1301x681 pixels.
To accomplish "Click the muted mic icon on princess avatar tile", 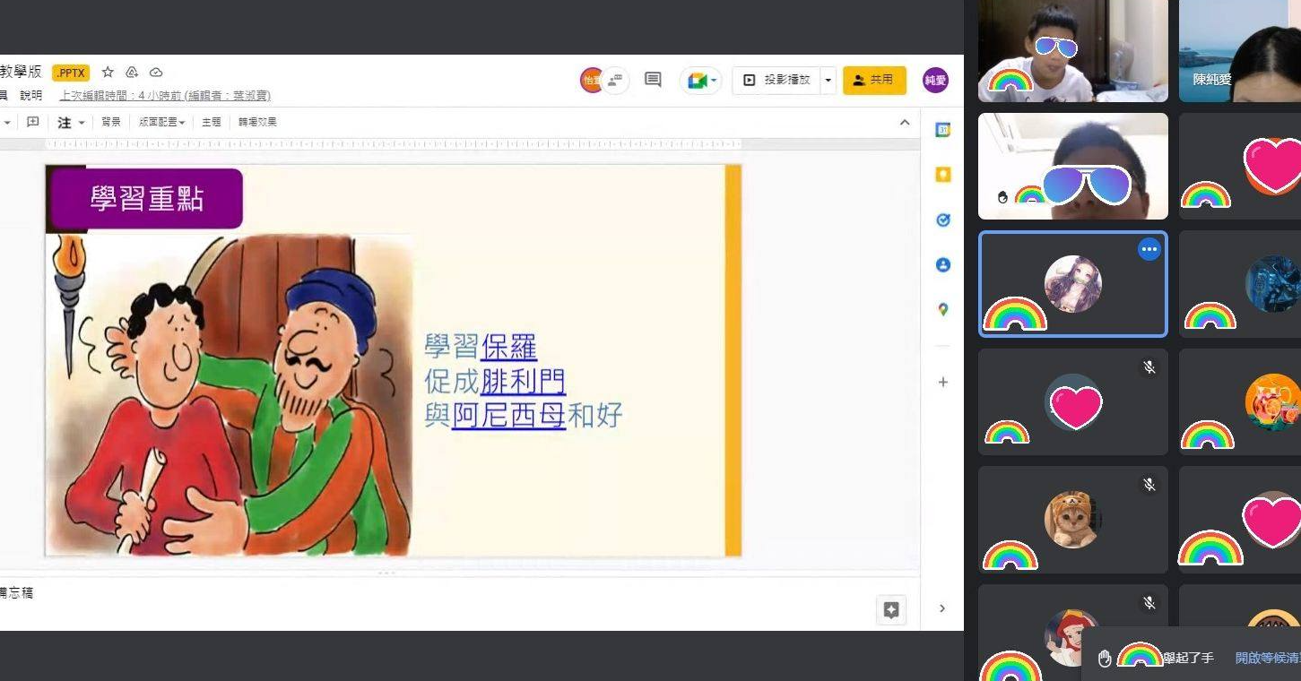I will [x=1149, y=603].
